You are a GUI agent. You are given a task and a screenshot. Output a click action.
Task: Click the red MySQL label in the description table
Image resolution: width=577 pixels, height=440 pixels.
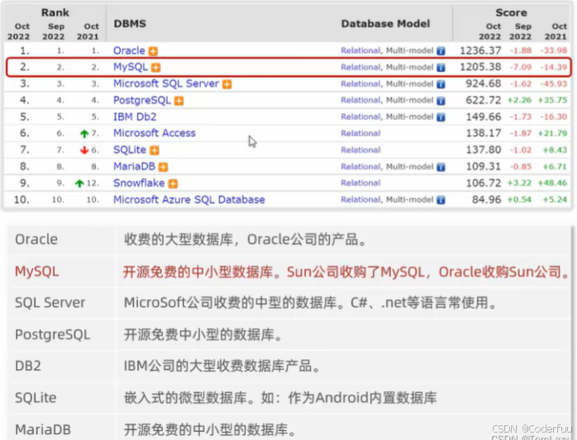point(37,272)
